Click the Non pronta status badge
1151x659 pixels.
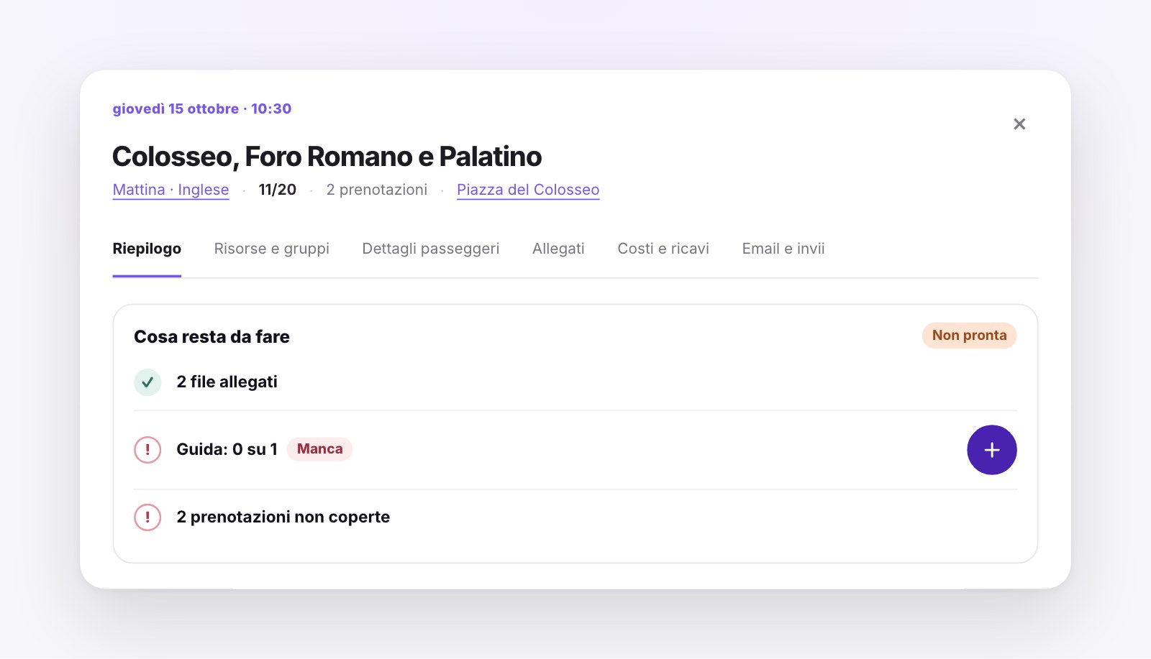pyautogui.click(x=969, y=336)
